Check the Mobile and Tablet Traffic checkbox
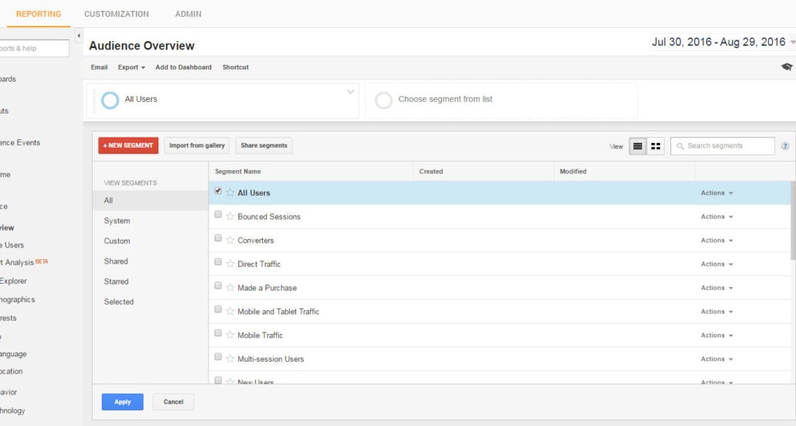The height and width of the screenshot is (426, 796). pyautogui.click(x=218, y=309)
